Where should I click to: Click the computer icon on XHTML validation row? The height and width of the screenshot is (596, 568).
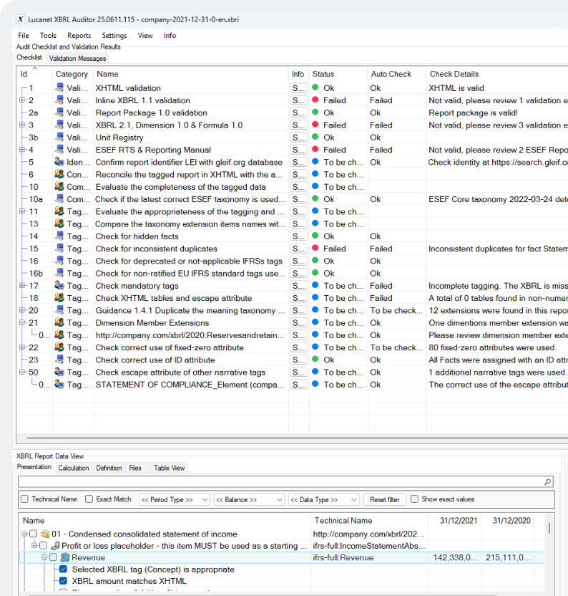[60, 88]
